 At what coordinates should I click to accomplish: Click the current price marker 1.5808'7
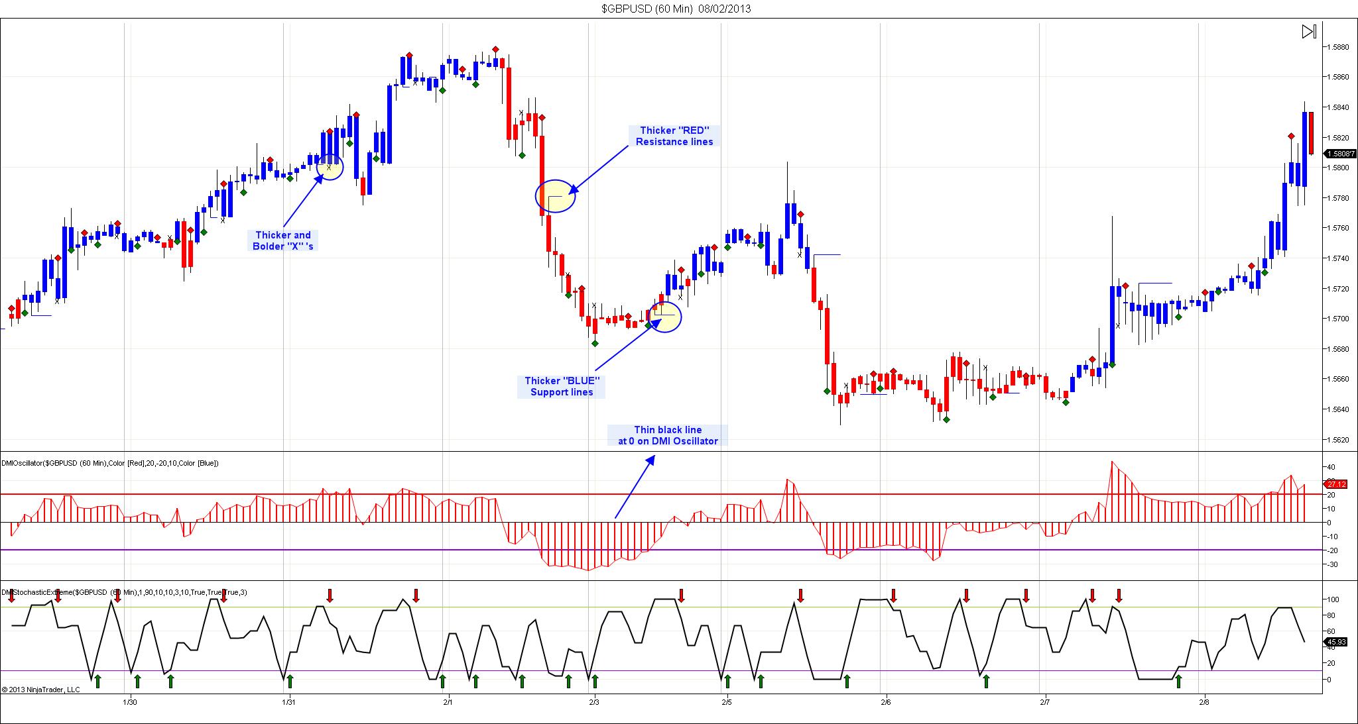coord(1338,154)
